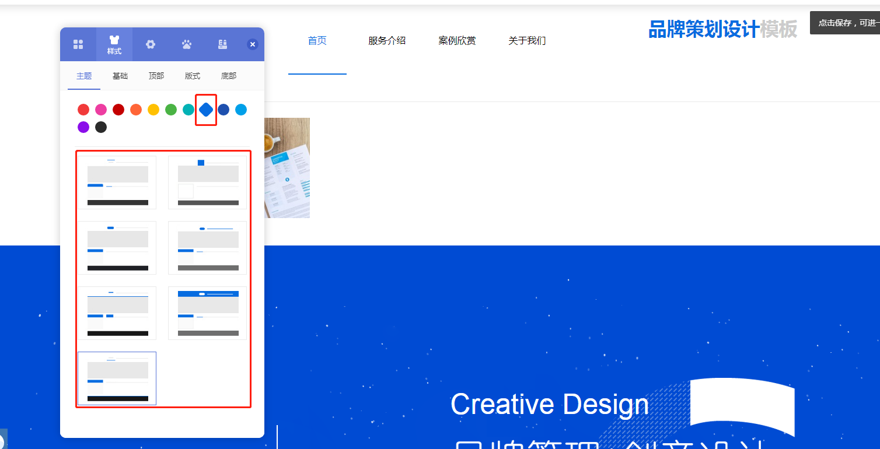Open the four-squares modules icon
880x449 pixels.
78,44
